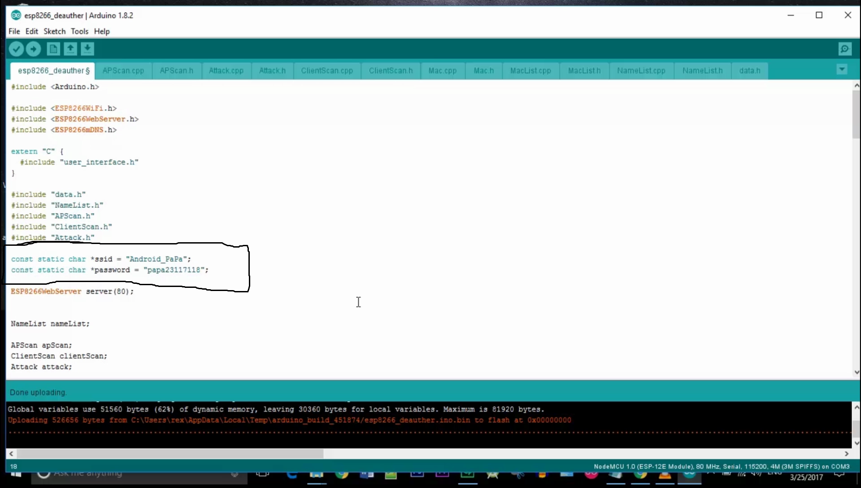Viewport: 861px width, 488px height.
Task: Open the Sketch menu
Action: pos(55,31)
